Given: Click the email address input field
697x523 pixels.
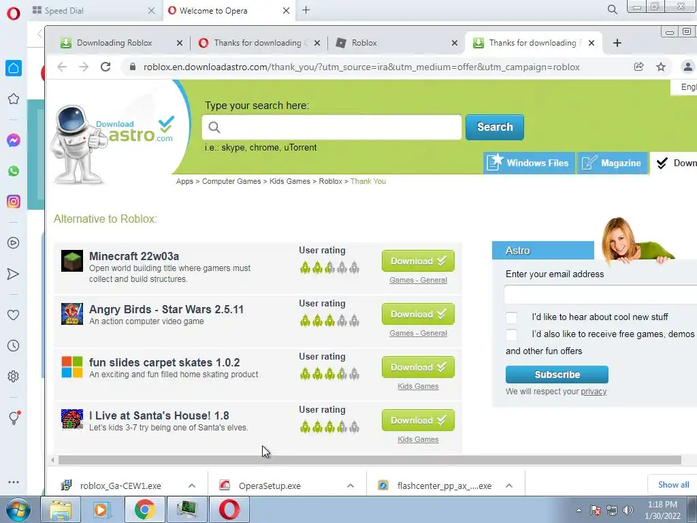Looking at the screenshot, I should coord(600,294).
